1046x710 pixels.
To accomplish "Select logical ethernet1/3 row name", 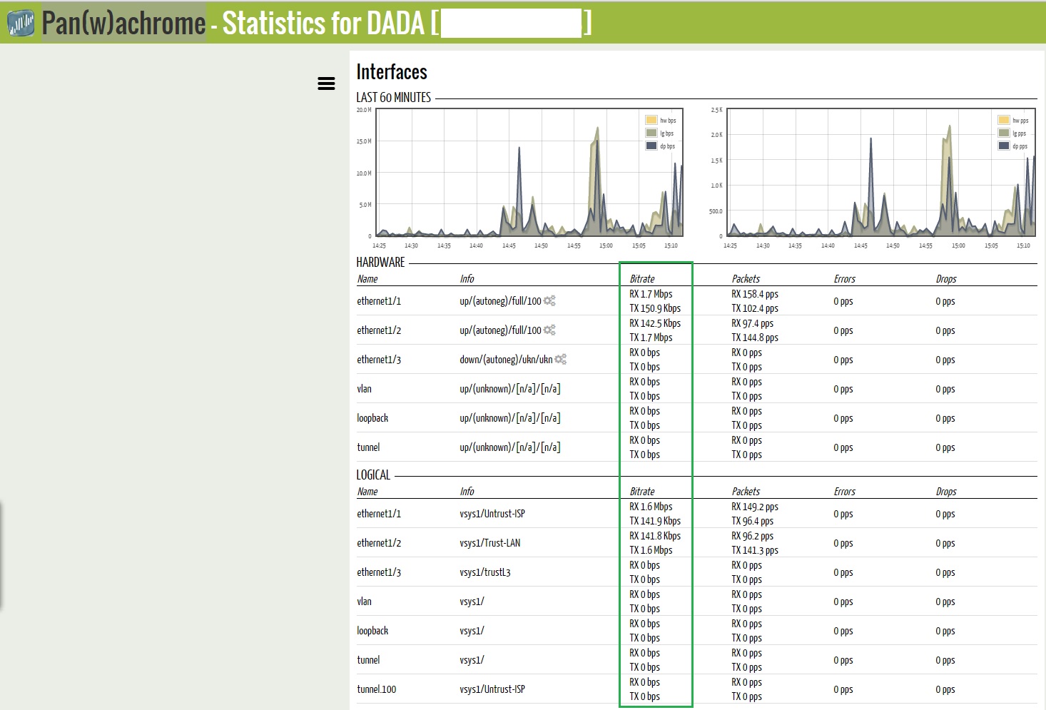I will click(x=379, y=572).
